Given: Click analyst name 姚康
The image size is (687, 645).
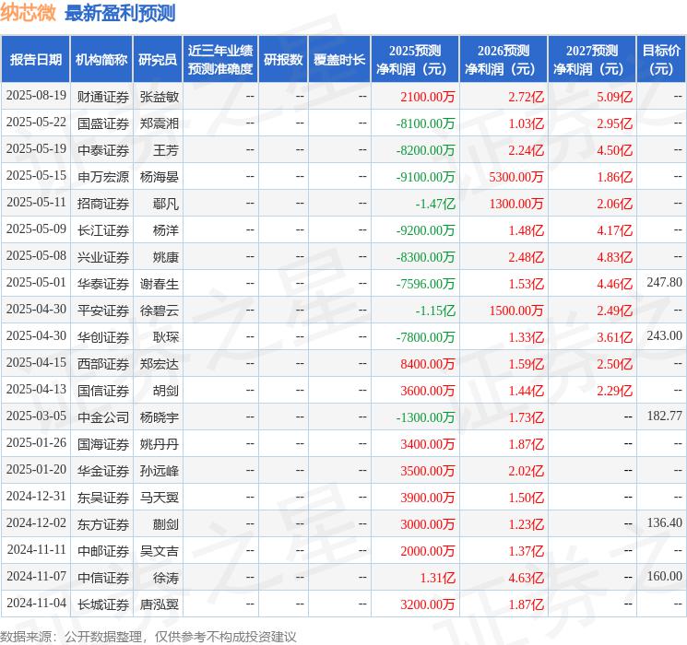Looking at the screenshot, I should (x=166, y=257).
